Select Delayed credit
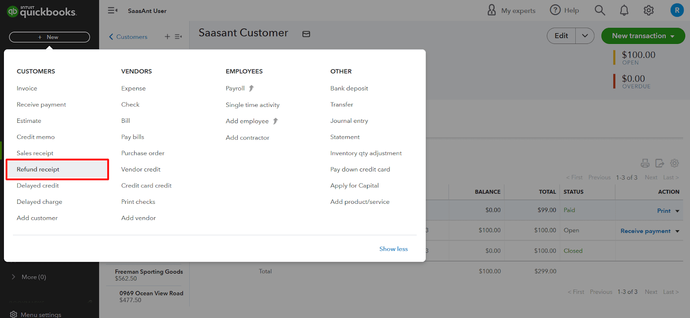The image size is (690, 318). (x=38, y=186)
